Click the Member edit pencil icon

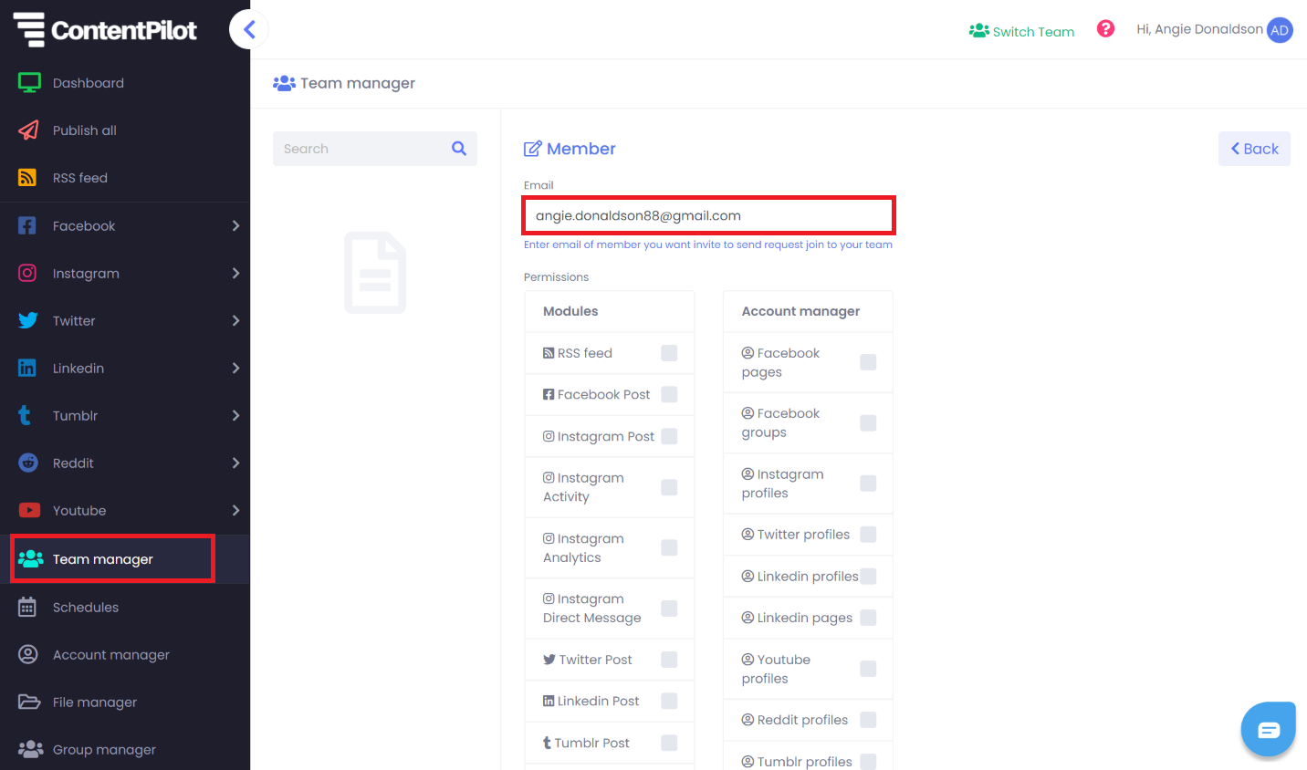point(533,149)
